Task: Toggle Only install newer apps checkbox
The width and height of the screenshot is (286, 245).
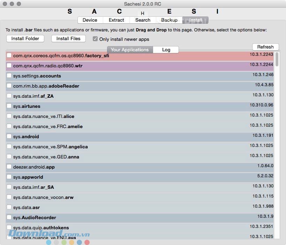Action: coord(95,39)
